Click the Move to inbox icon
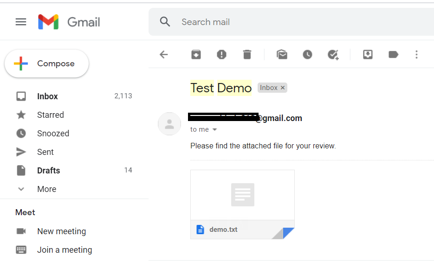Screen dimensions: 434x262 (x=368, y=55)
